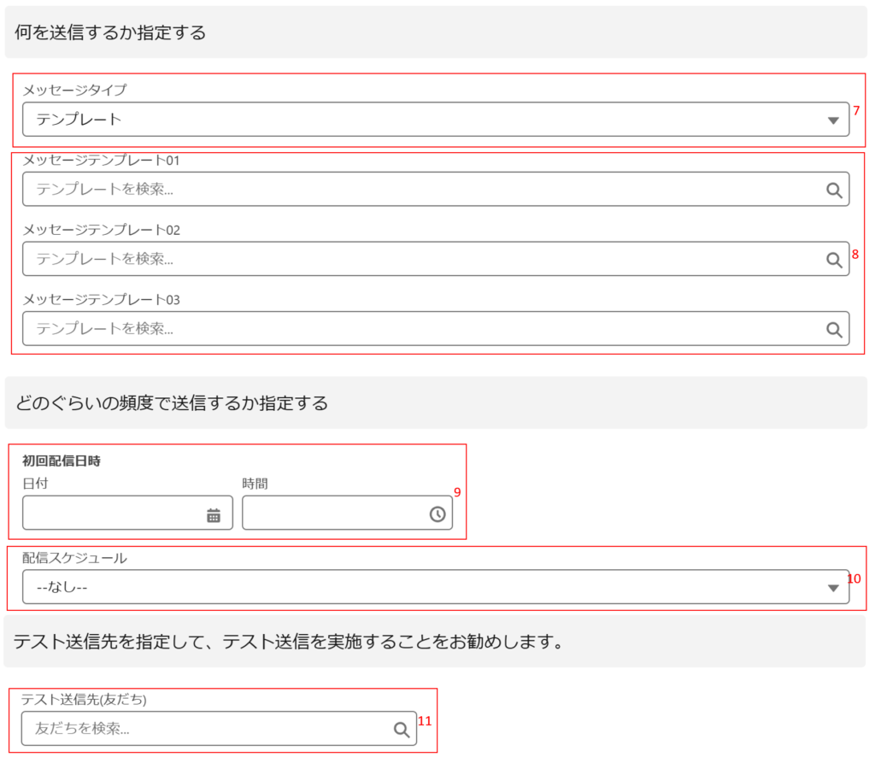Click the 日付 date input field

tap(111, 514)
